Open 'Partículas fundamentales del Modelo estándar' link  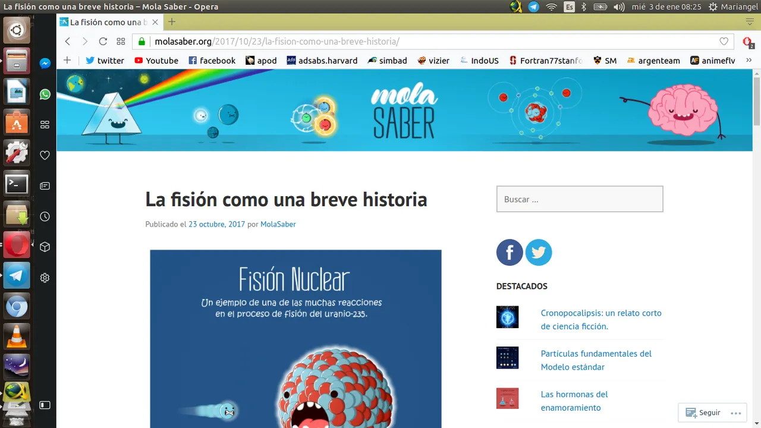tap(596, 360)
